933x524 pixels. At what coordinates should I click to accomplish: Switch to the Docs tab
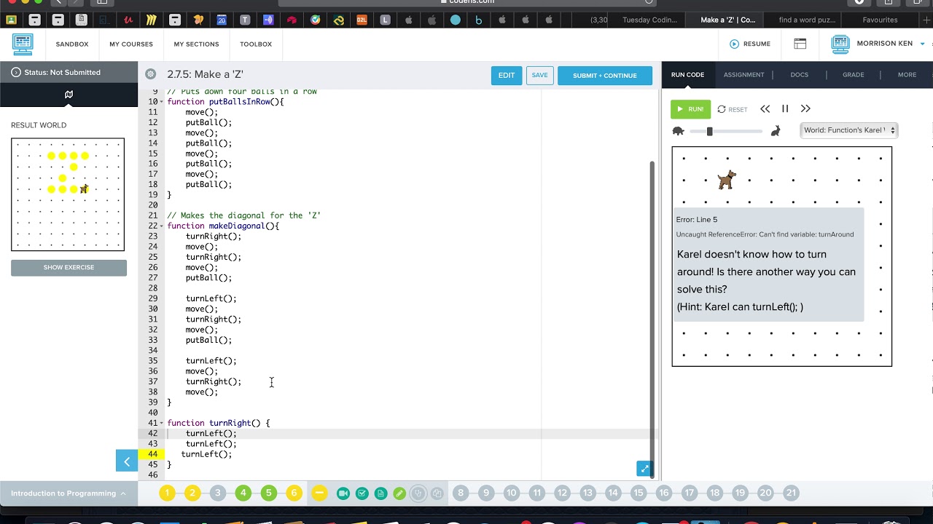(x=799, y=74)
